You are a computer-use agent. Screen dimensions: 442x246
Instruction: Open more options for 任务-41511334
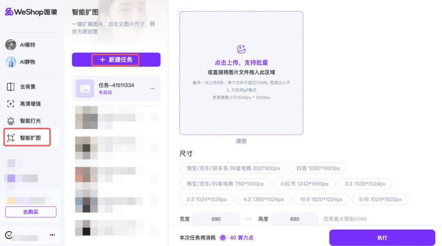tap(152, 88)
